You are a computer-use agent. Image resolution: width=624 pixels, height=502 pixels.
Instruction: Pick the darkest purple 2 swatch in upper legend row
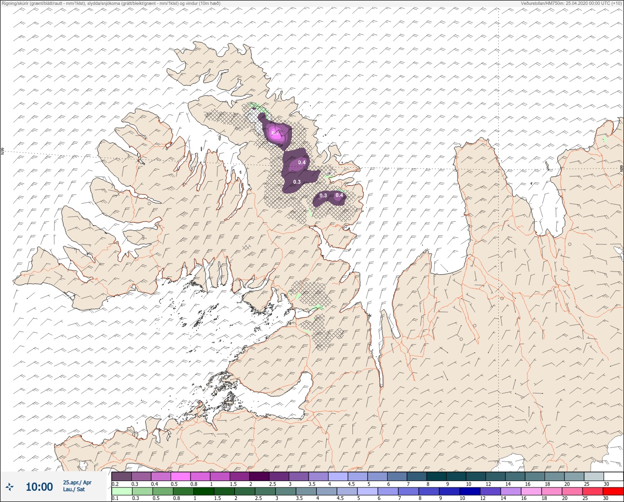[x=259, y=476]
